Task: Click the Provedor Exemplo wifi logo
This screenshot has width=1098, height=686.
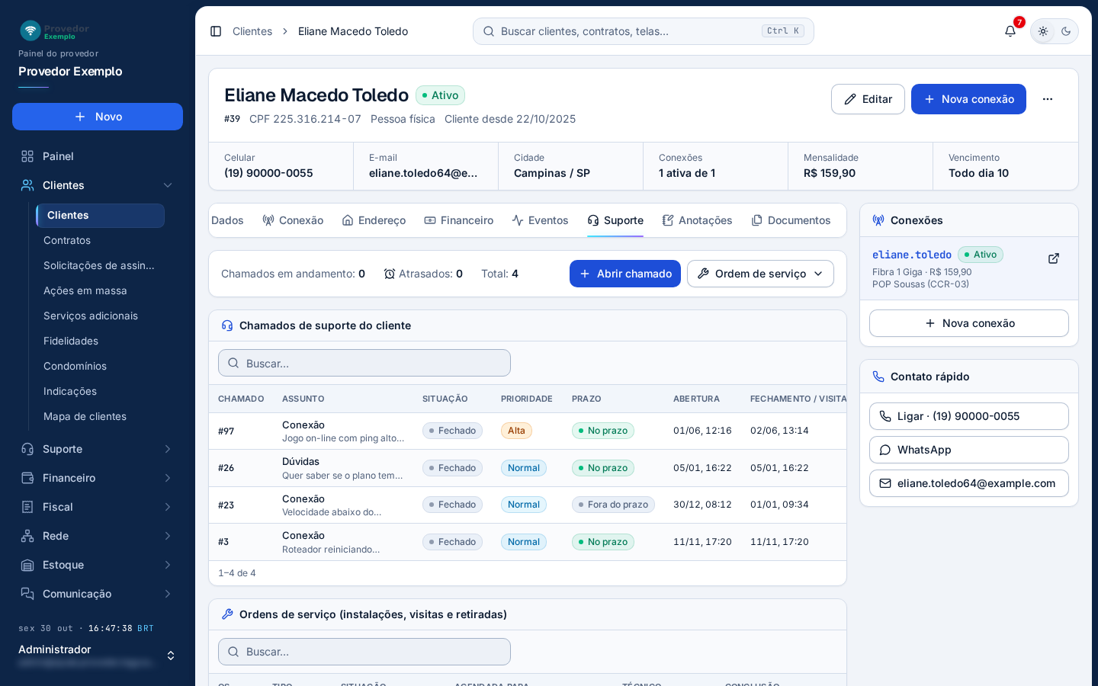Action: click(30, 30)
